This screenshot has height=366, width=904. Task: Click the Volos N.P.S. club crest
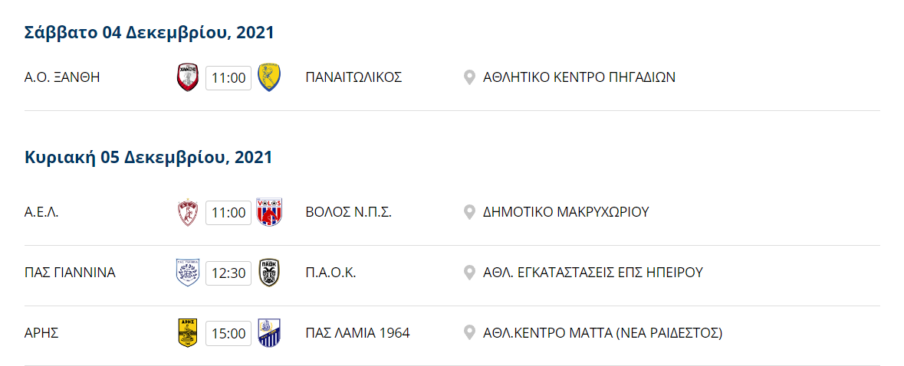(x=268, y=212)
